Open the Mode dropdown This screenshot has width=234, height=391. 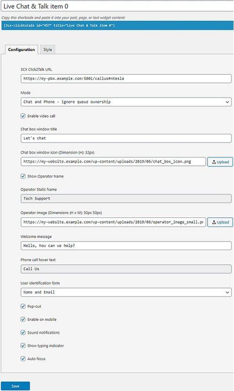[126, 102]
